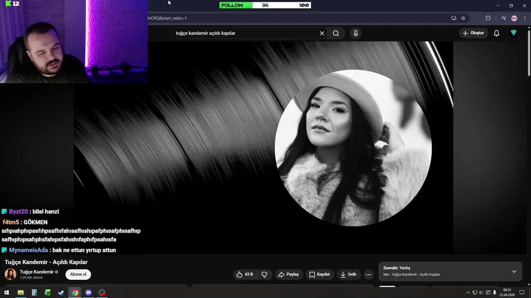Screen dimensions: 531x298
Task: Click the Byzt20 chat username
Action: (18, 211)
